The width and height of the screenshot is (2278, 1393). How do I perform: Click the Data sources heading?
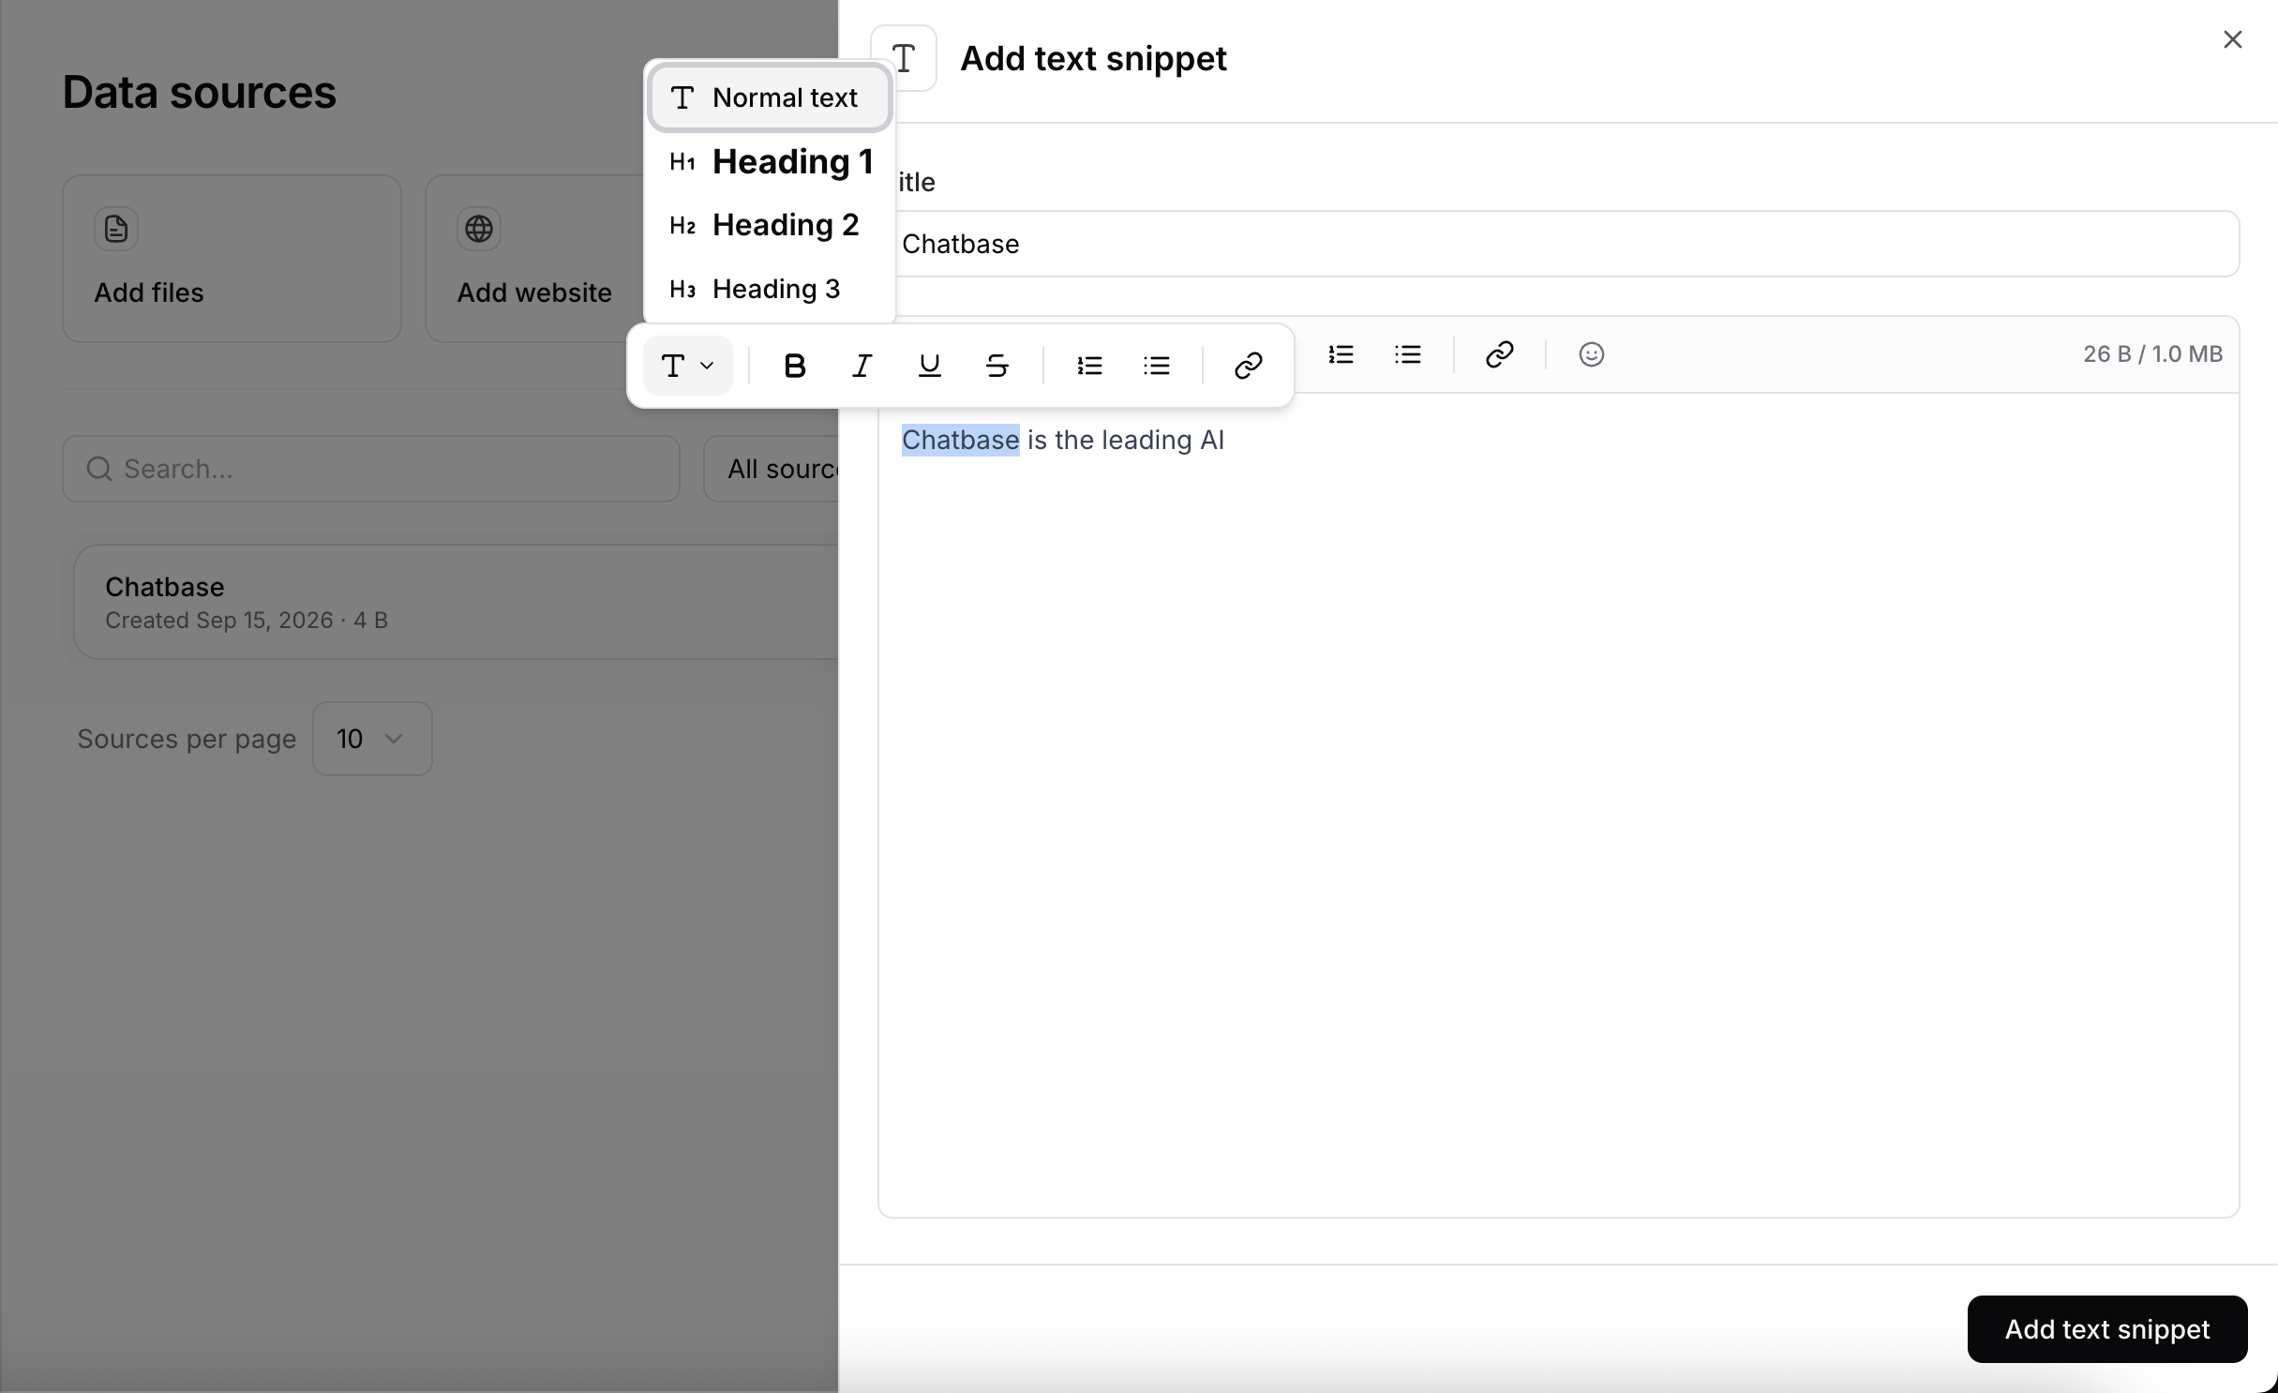[199, 92]
